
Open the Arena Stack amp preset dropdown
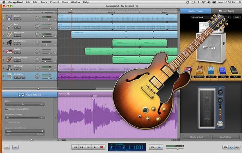pos(211,17)
